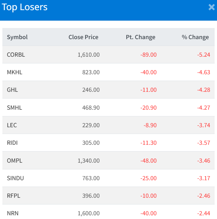The width and height of the screenshot is (217, 219).
Task: Click the LEC symbol
Action: [12, 125]
